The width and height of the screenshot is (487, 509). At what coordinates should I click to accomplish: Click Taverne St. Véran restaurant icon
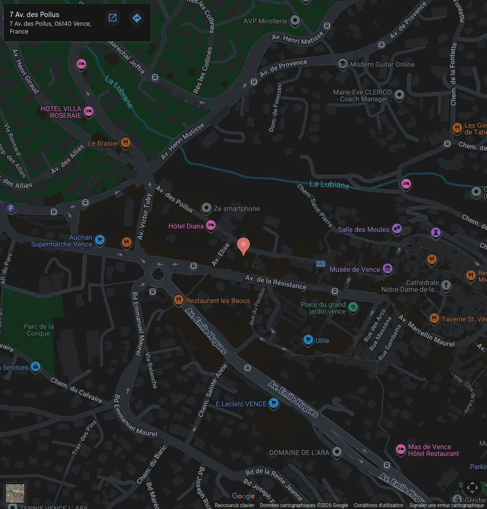[x=434, y=318]
